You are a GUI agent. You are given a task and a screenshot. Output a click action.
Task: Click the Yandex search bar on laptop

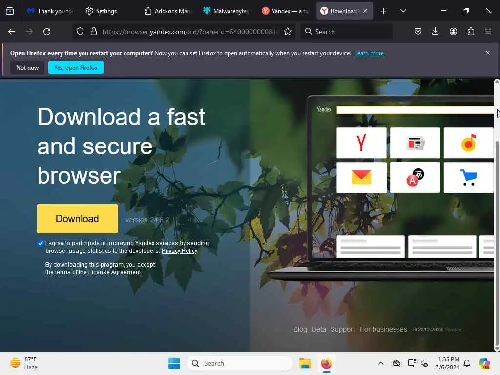coord(415,110)
